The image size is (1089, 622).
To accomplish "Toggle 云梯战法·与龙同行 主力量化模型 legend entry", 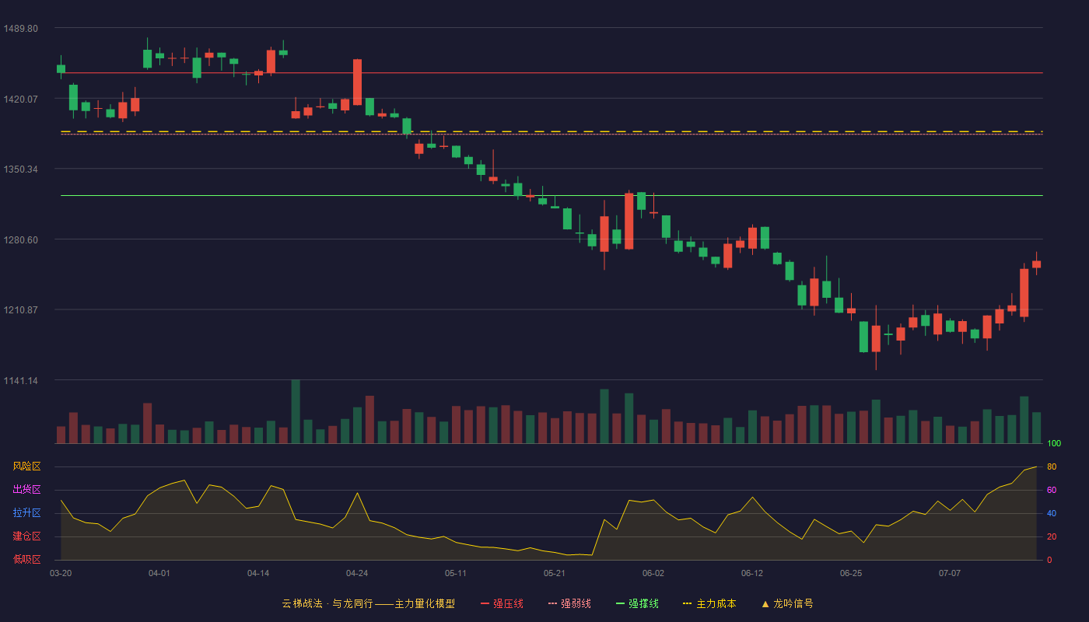I will click(368, 603).
